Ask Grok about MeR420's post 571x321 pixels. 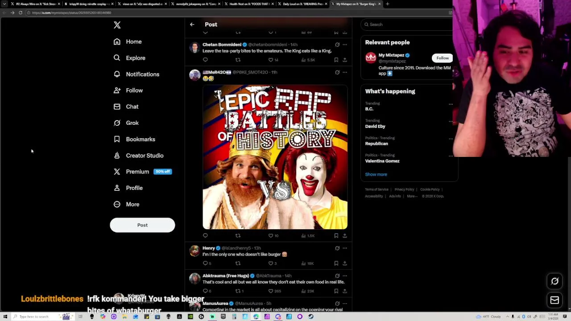(x=337, y=72)
